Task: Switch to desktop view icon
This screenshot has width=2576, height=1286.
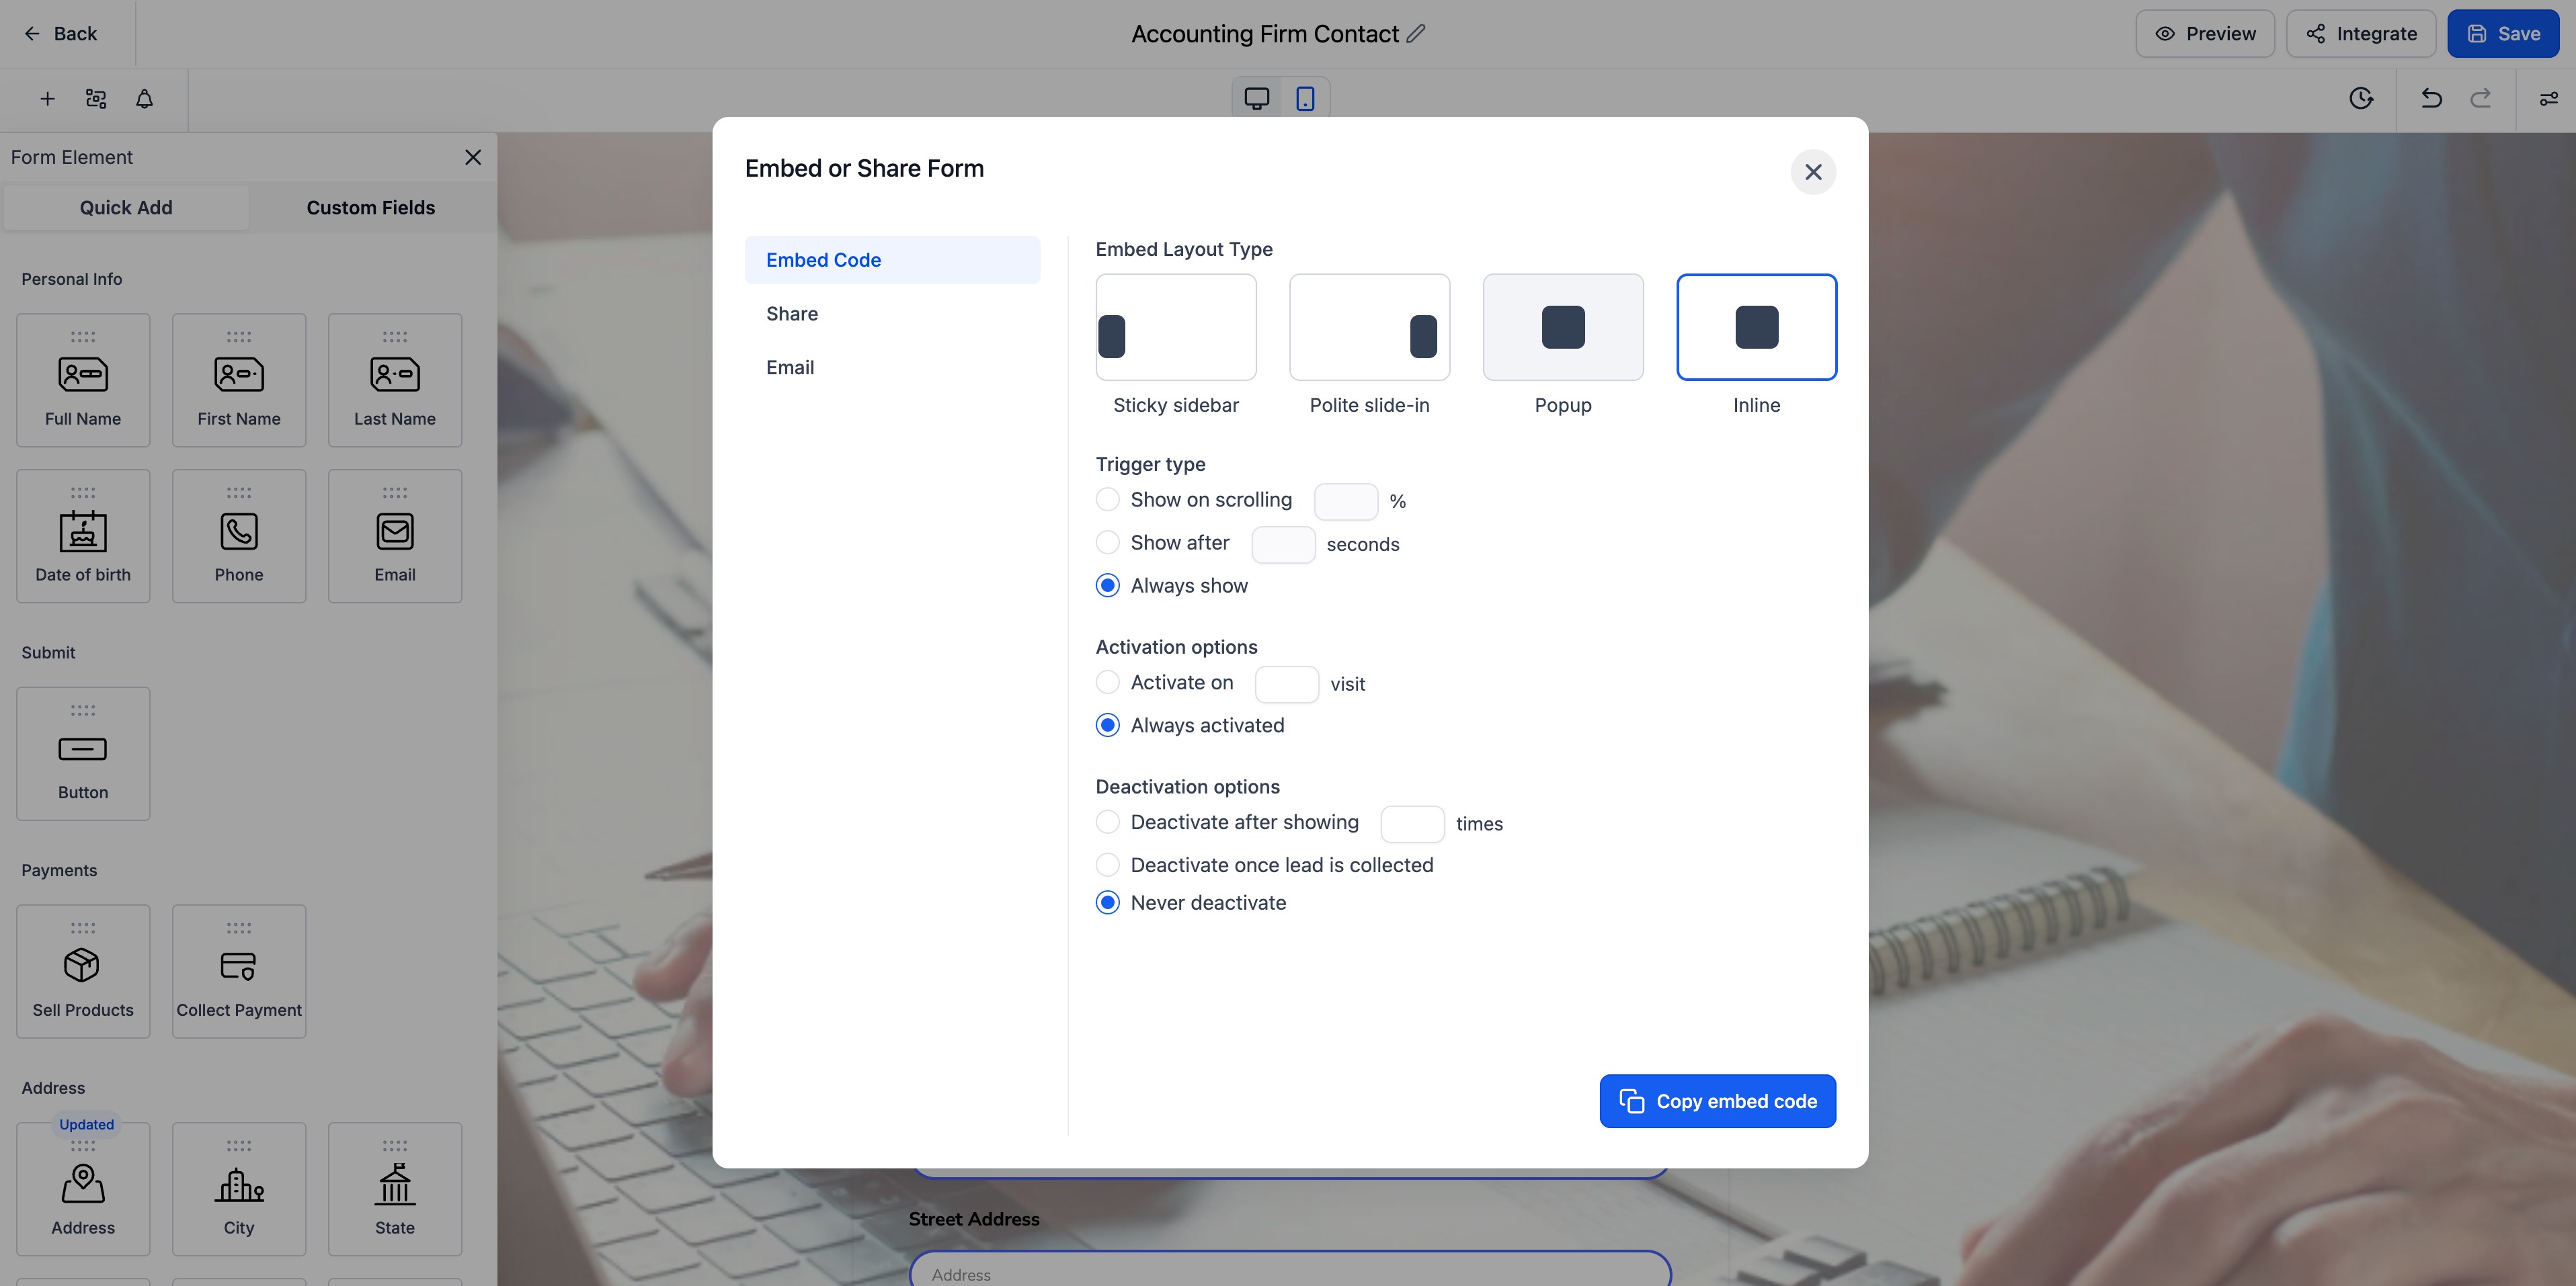Action: point(1256,98)
